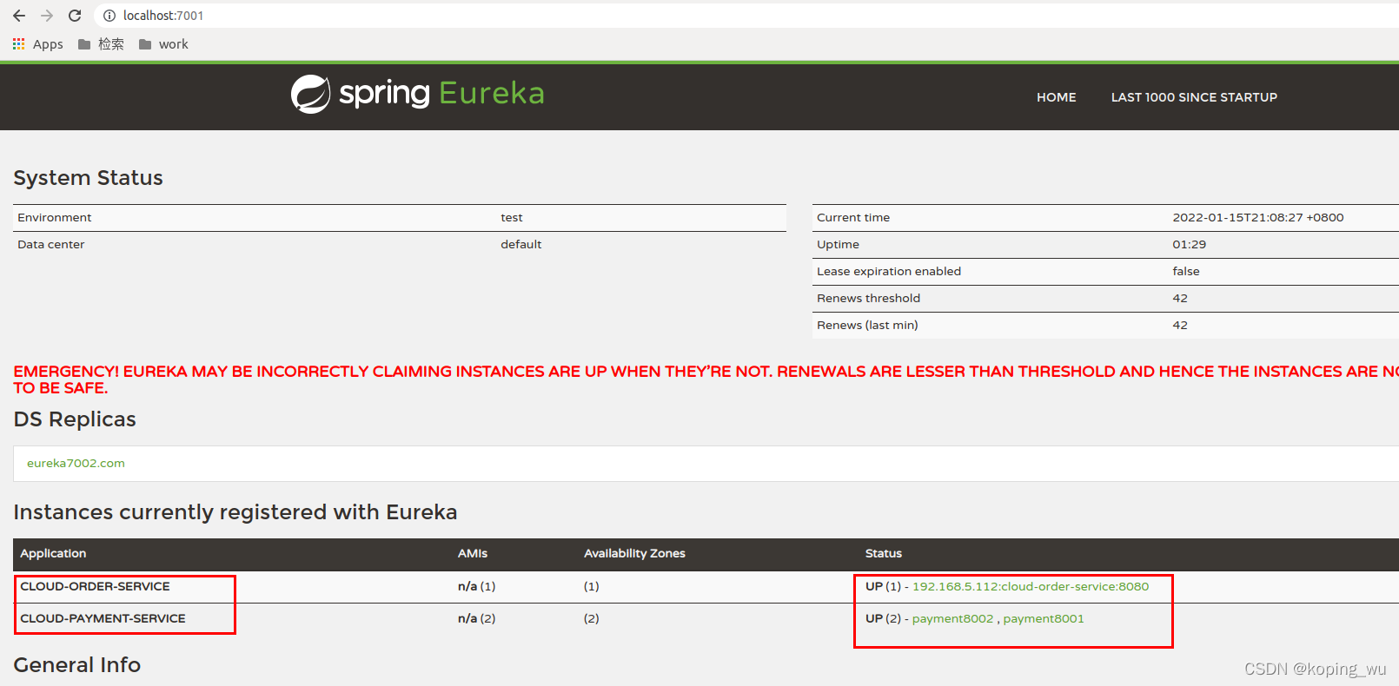Screen dimensions: 1399x686
Task: Open the payment8002 instance link
Action: point(952,619)
